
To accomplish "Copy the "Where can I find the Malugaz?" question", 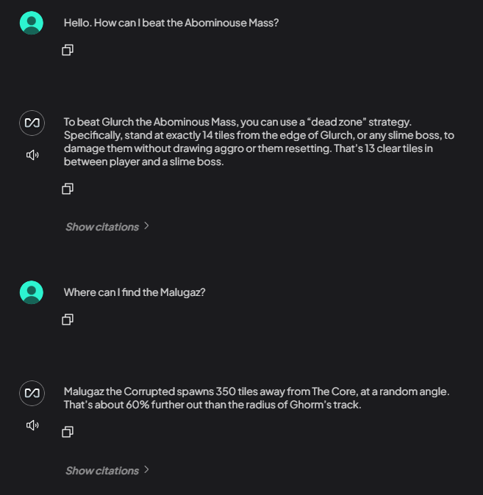I will (68, 319).
